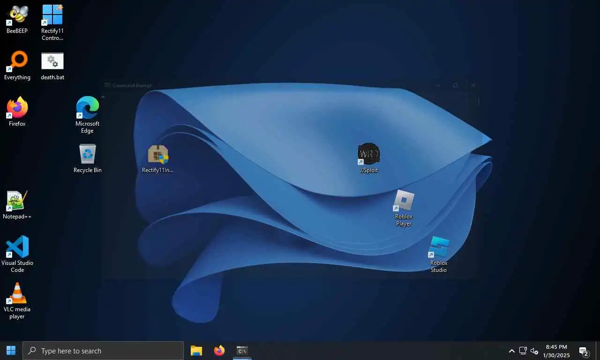Select the Roblox Studio shortcut
This screenshot has height=360, width=600.
tap(439, 255)
